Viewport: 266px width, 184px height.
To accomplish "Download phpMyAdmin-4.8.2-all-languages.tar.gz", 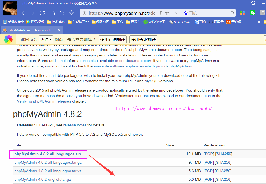I will click(48, 163).
